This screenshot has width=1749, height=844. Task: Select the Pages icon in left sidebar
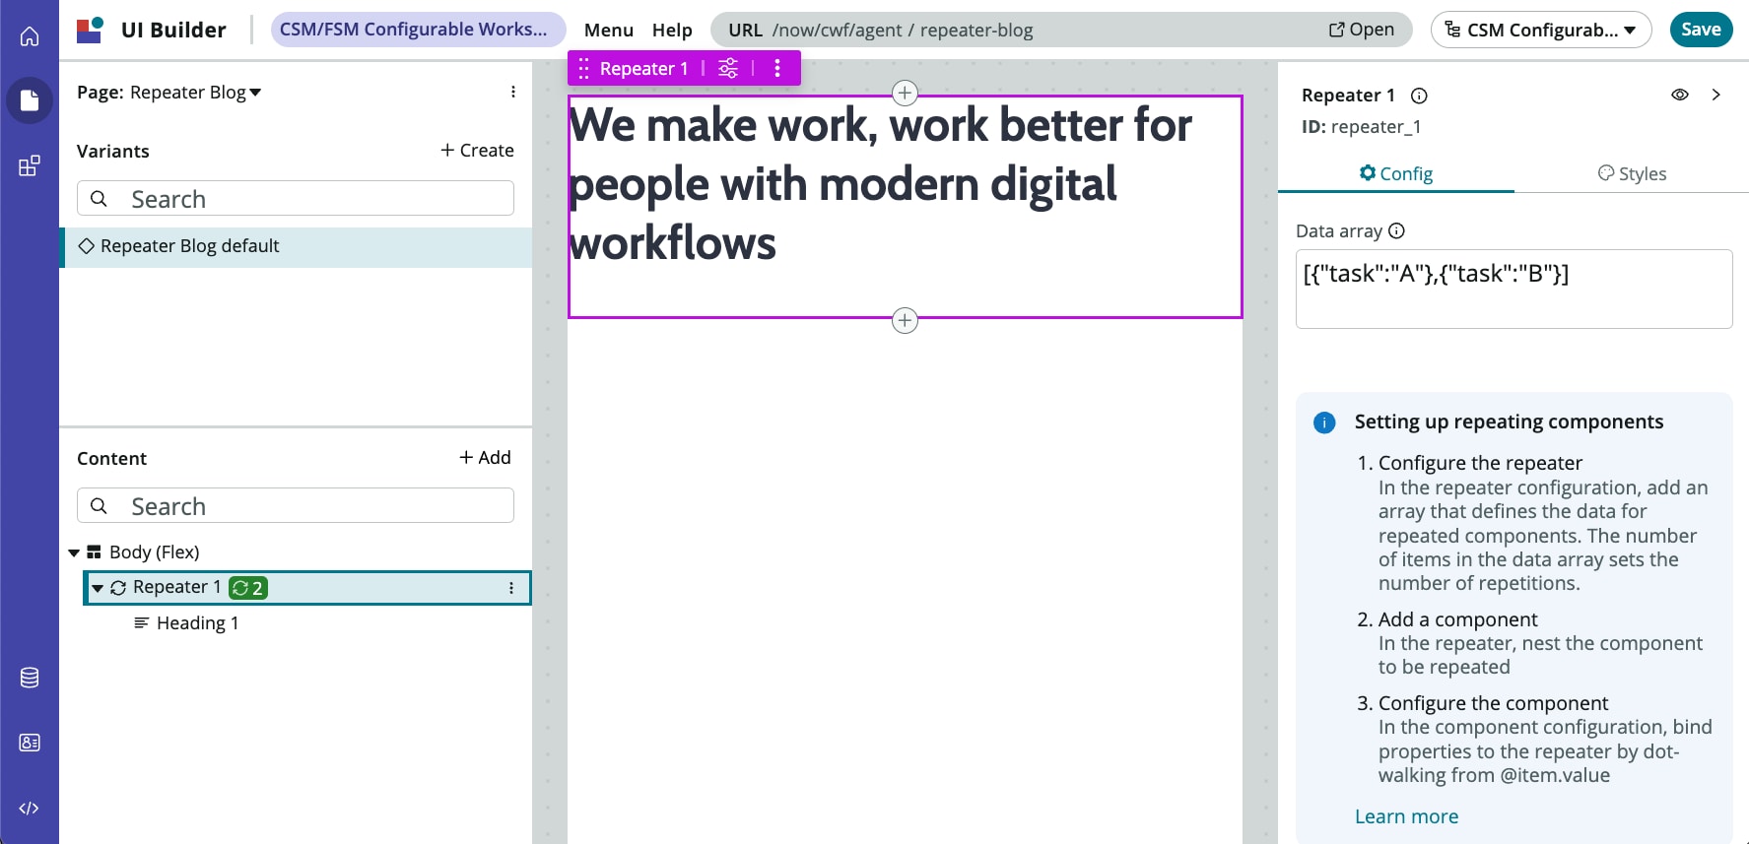point(30,100)
